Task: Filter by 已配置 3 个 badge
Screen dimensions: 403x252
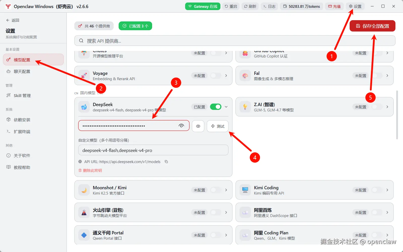Action: click(x=135, y=26)
